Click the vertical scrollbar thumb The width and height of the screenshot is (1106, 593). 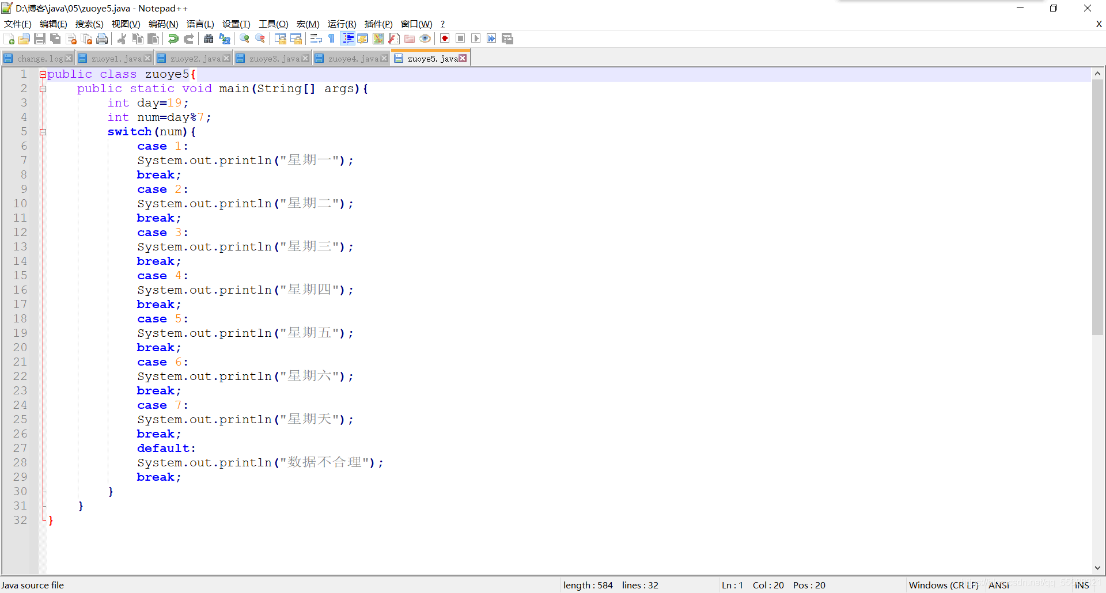[x=1097, y=207]
